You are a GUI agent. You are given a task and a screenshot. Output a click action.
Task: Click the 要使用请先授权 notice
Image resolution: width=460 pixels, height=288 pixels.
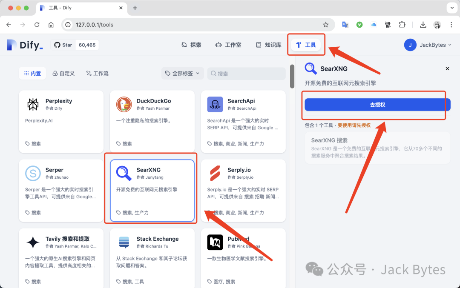[x=354, y=125]
